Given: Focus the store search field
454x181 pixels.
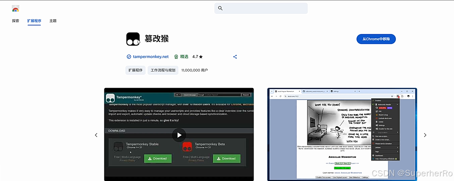Looking at the screenshot, I should pyautogui.click(x=261, y=8).
